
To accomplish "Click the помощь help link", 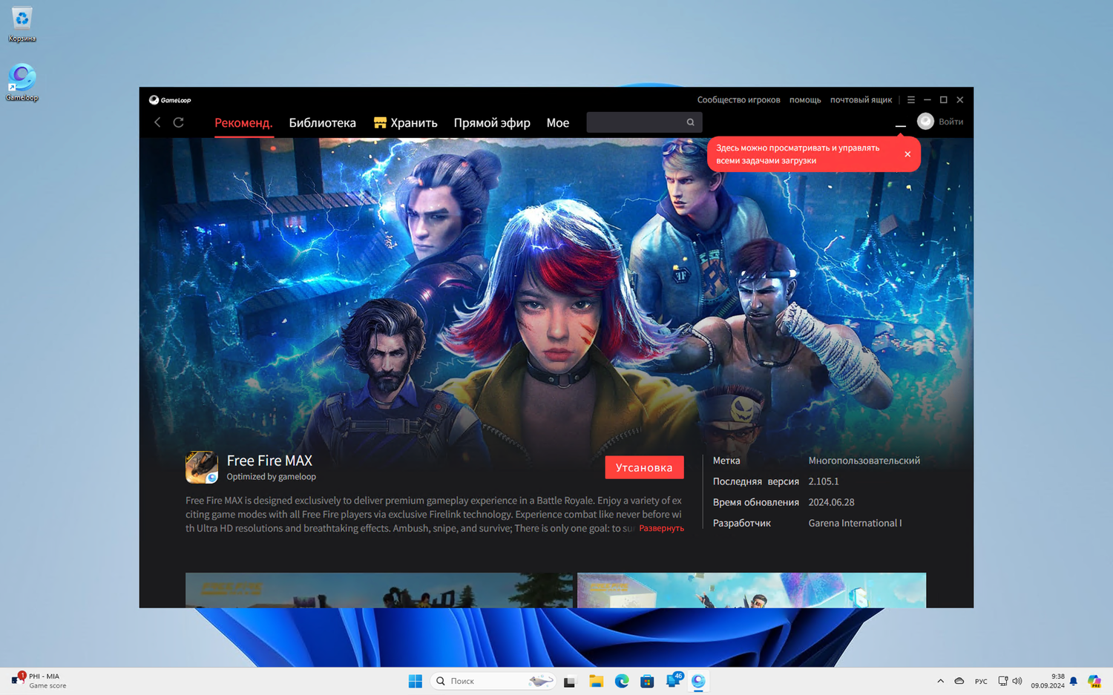I will 805,100.
